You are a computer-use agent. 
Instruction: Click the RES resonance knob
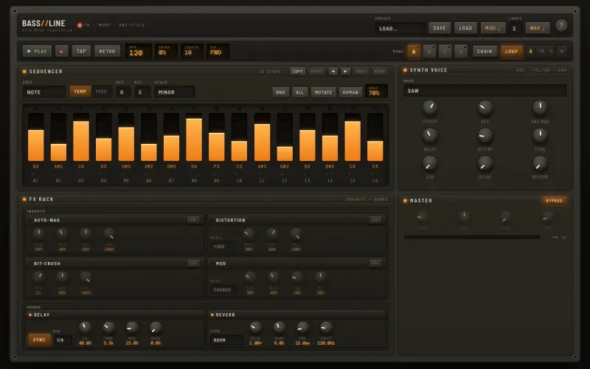coord(485,108)
